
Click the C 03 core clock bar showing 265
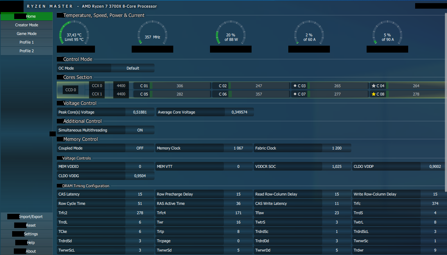(x=338, y=86)
